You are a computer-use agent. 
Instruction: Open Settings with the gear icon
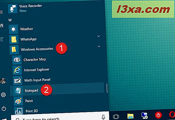3,95
